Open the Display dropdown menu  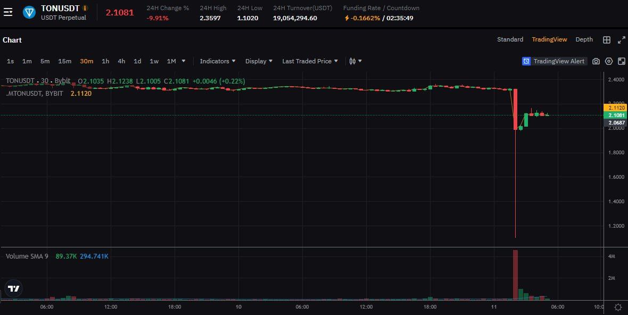tap(259, 61)
